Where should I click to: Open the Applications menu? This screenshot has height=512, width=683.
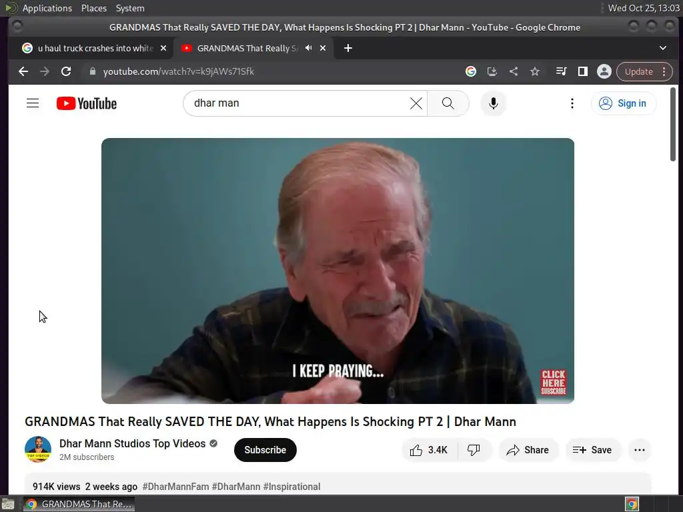47,8
